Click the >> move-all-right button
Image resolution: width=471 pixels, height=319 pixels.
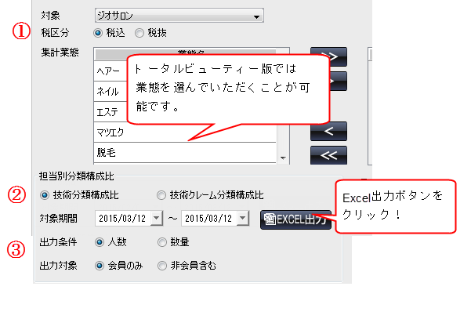(x=328, y=56)
